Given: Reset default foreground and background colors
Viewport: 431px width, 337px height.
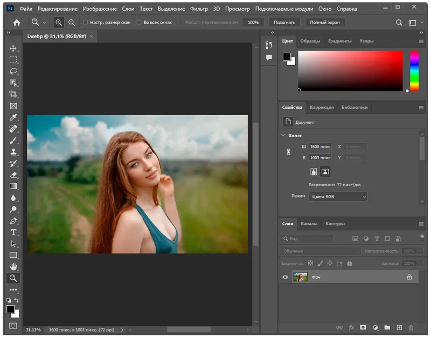Looking at the screenshot, I should 9,300.
